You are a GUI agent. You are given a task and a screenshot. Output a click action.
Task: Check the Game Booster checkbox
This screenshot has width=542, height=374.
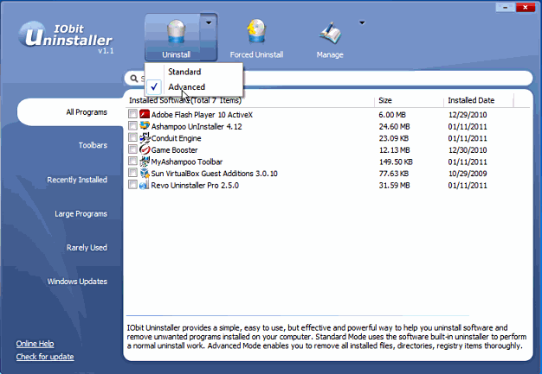click(x=132, y=149)
